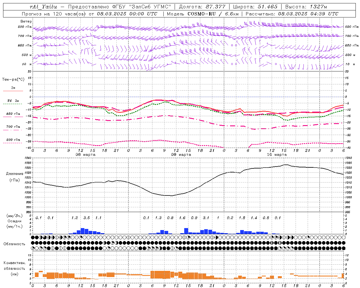The image size is (360, 288).
Task: Click the 'Высота: 1327м' header field
Action: coord(306,7)
